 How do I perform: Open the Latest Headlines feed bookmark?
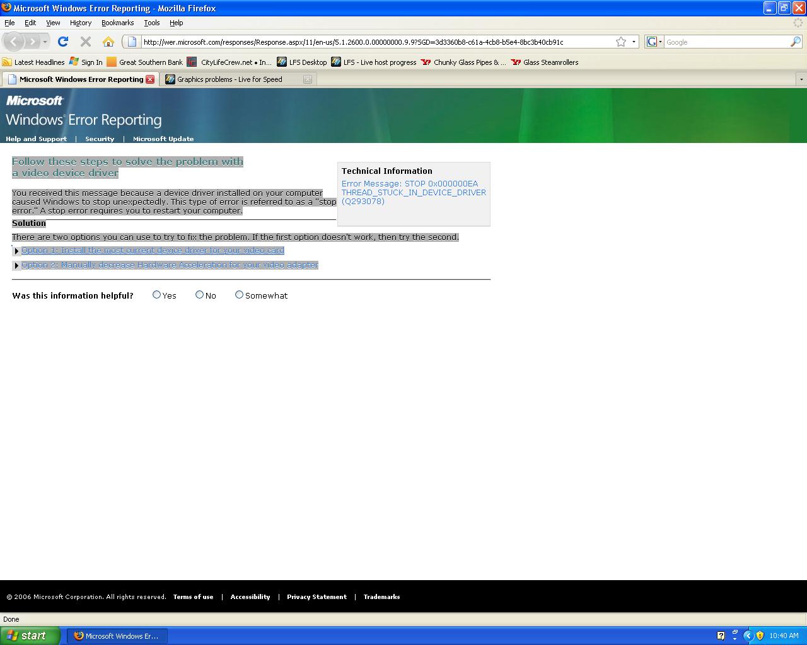pyautogui.click(x=33, y=62)
